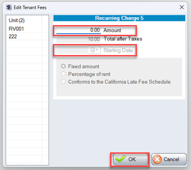Screen dimensions: 191x170
Task: Click the Total after Taxes label
Action: tap(123, 39)
